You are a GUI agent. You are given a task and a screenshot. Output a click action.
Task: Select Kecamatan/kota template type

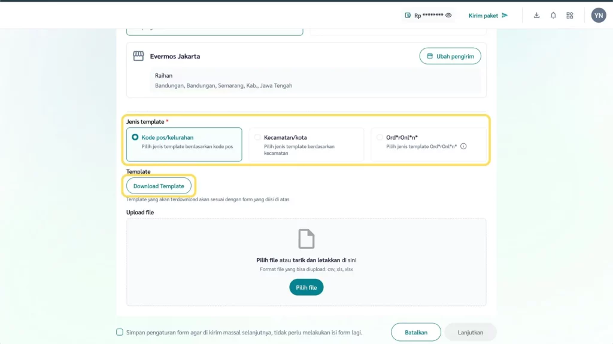258,137
